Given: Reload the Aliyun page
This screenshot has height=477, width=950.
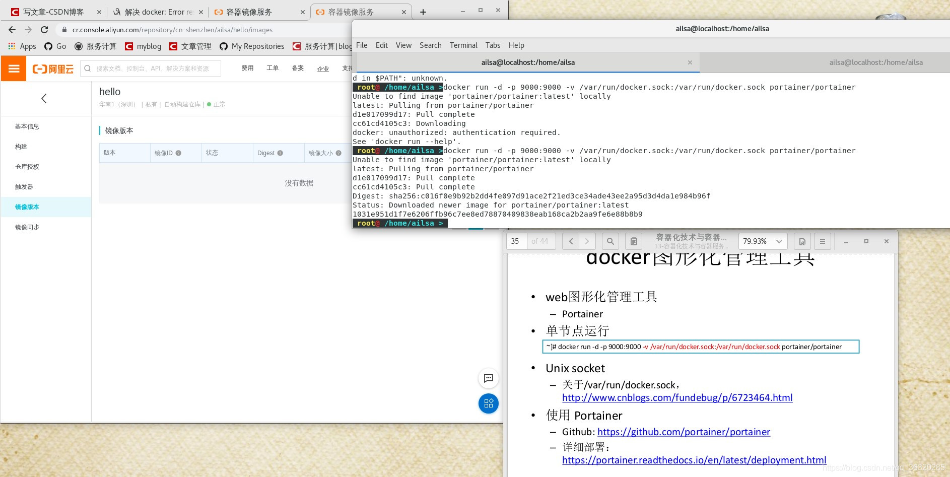Looking at the screenshot, I should pos(44,30).
